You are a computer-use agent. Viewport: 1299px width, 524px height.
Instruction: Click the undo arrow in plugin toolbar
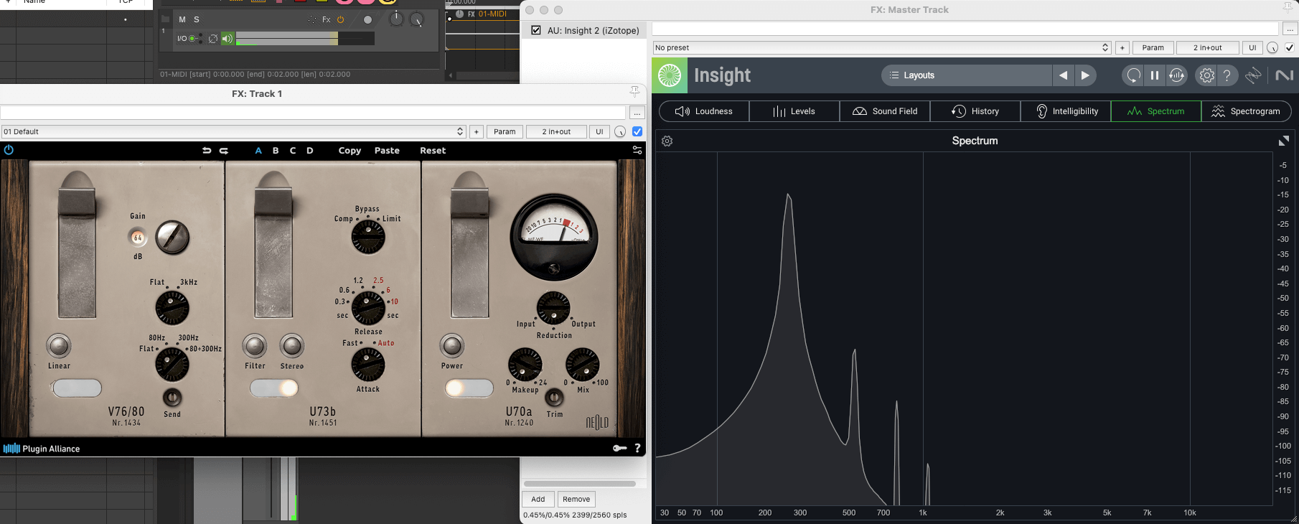(x=207, y=151)
